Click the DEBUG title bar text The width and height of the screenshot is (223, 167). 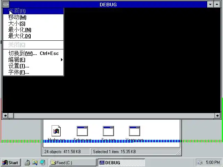point(108,5)
